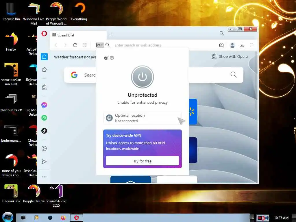Click the Google logo in search box

coord(74,75)
